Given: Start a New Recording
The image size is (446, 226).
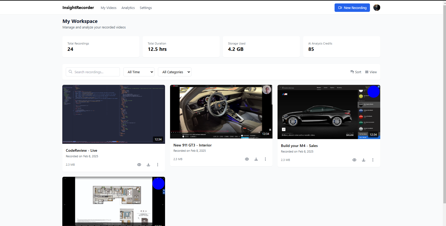Looking at the screenshot, I should [352, 8].
